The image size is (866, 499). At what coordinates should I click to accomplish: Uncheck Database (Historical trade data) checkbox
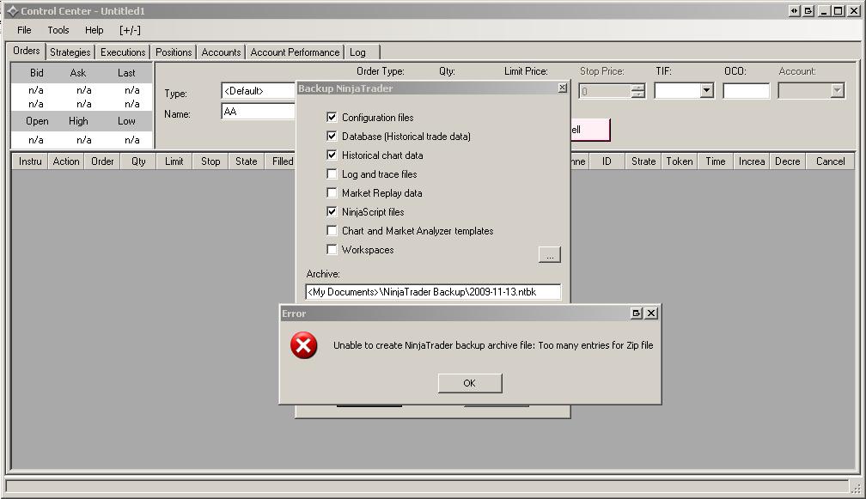pyautogui.click(x=332, y=136)
